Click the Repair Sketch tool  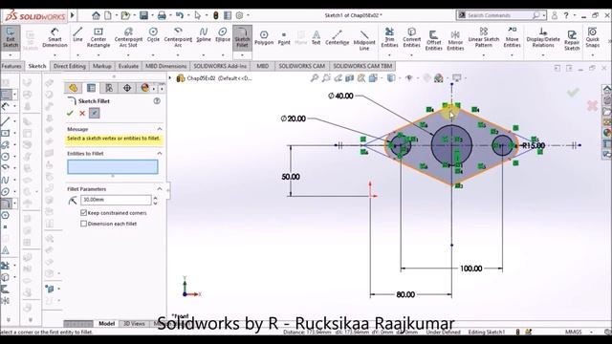572,40
